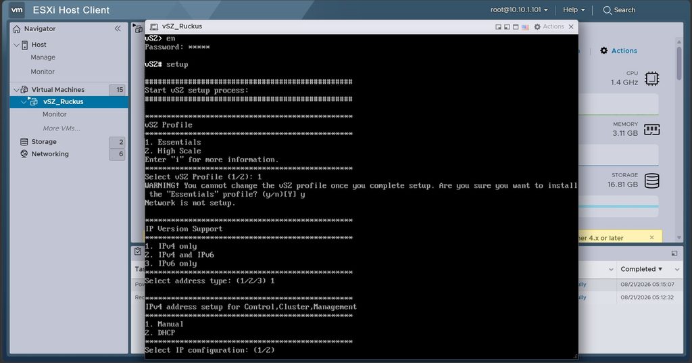Image resolution: width=692 pixels, height=363 pixels.
Task: Click the CPU chip icon
Action: click(652, 78)
